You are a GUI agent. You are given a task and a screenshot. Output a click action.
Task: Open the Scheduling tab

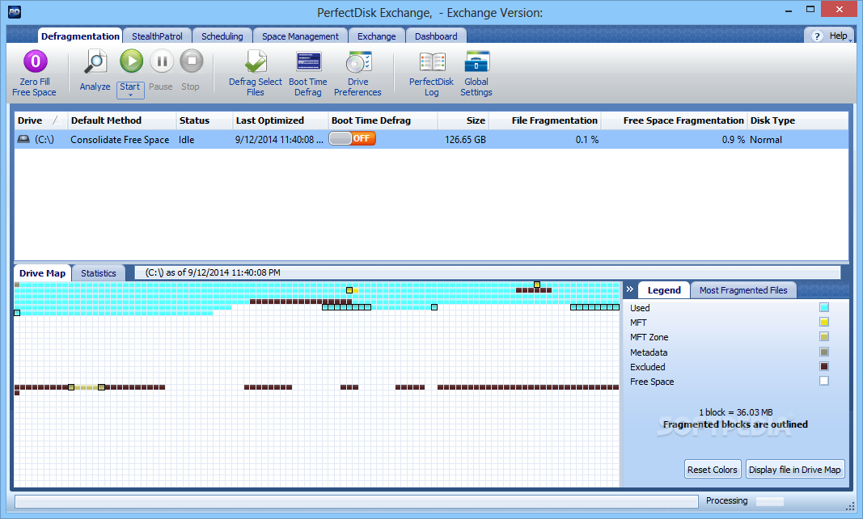tap(222, 36)
